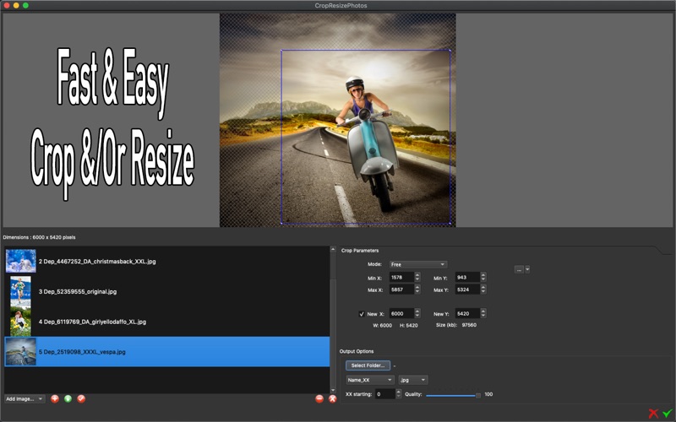Click the Quality slider handle
The image size is (676, 422).
tap(478, 395)
